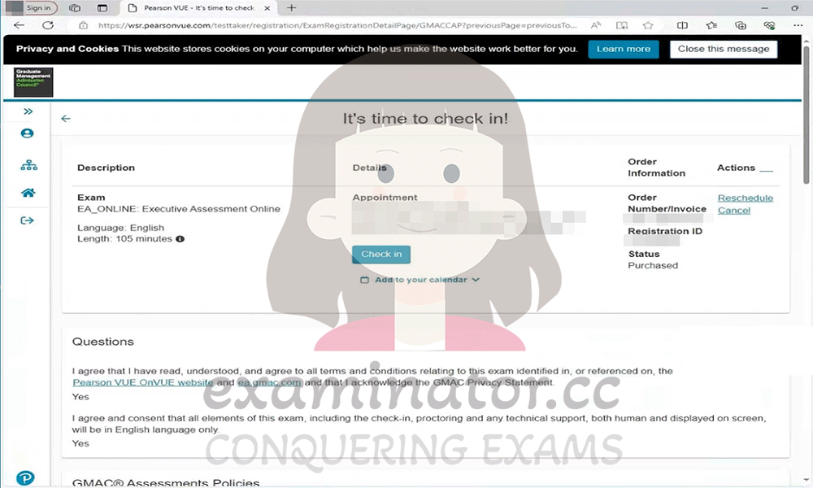
Task: Click the Pearson logo icon at bottom left
Action: click(x=25, y=477)
